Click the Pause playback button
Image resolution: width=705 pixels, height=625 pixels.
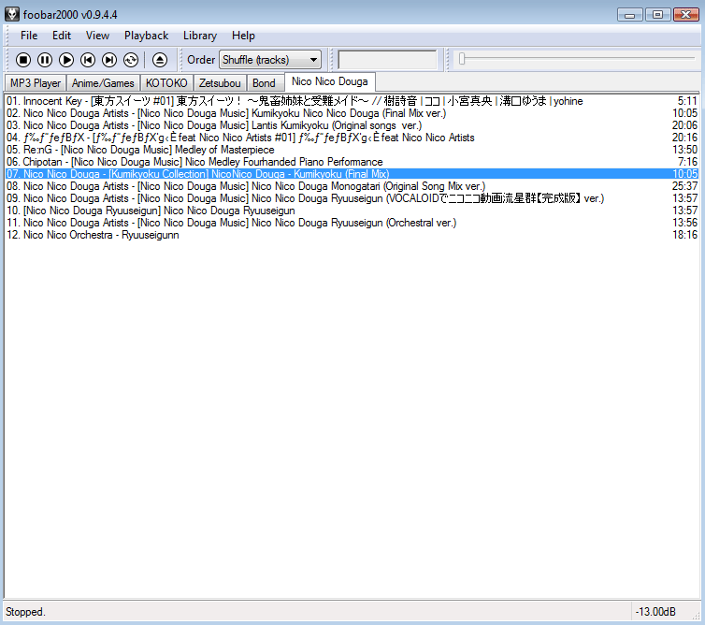[45, 60]
